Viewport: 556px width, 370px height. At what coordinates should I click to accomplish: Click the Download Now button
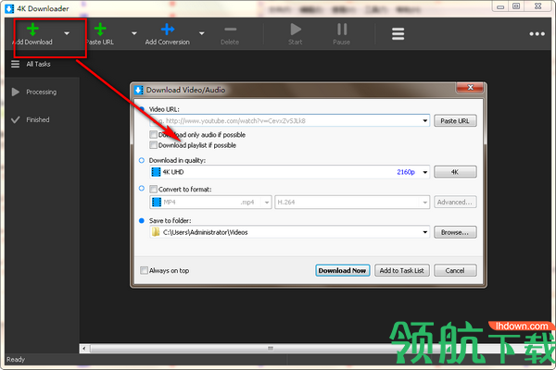tap(342, 270)
